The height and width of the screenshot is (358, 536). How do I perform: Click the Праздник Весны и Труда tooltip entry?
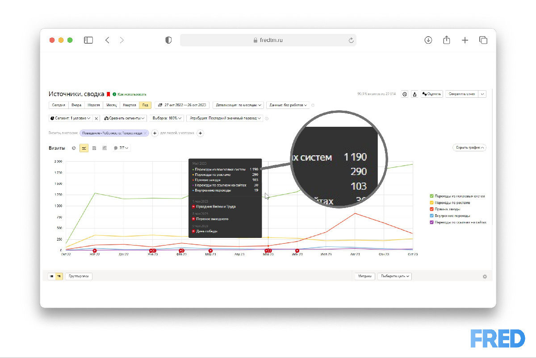214,207
